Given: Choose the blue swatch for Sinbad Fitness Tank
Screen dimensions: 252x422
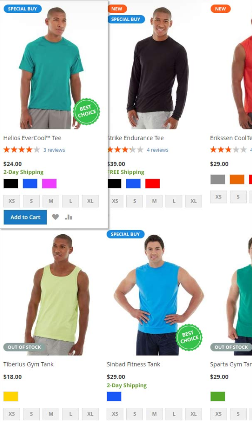Looking at the screenshot, I should [114, 397].
